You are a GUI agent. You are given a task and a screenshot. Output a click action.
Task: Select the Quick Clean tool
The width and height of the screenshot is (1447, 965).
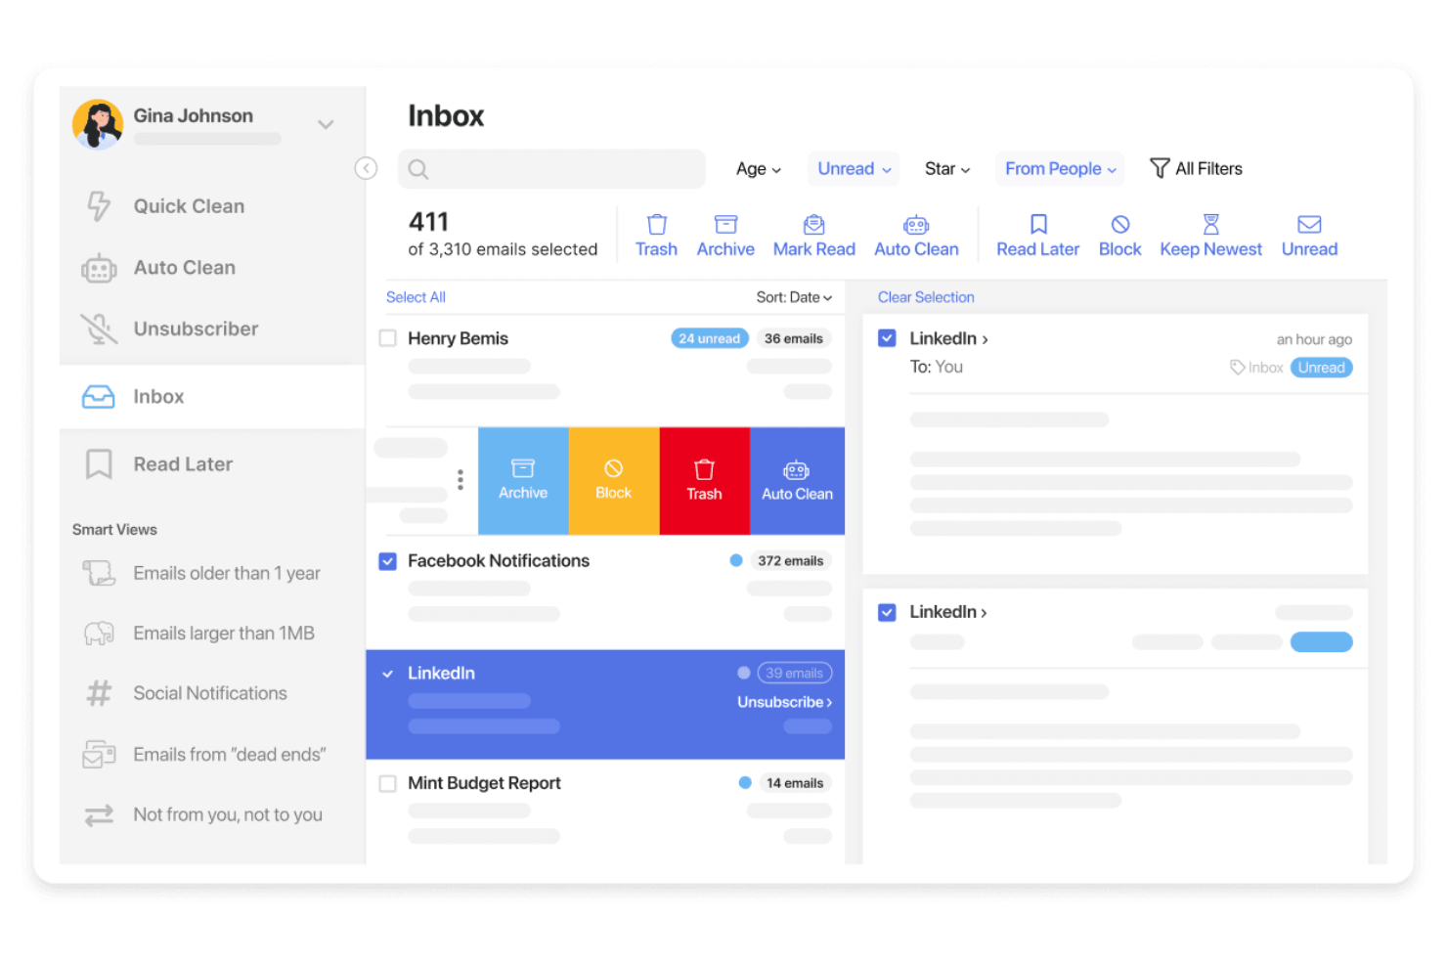(x=189, y=206)
